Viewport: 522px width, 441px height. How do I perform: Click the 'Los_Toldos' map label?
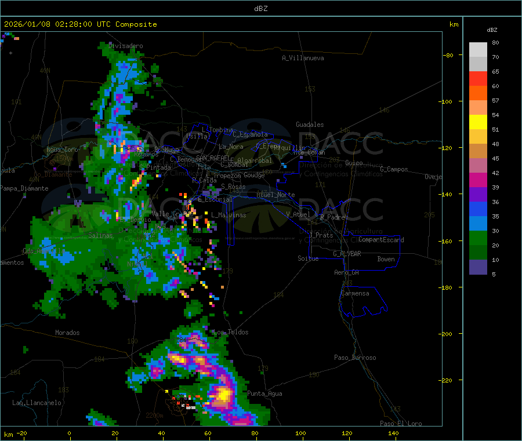click(231, 332)
